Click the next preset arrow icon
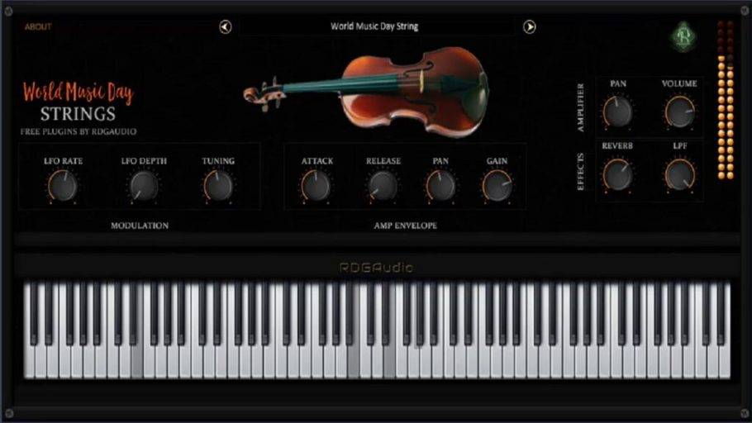752x423 pixels. pos(530,27)
